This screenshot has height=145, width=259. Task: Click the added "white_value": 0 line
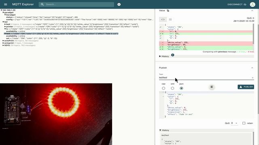coord(206,47)
